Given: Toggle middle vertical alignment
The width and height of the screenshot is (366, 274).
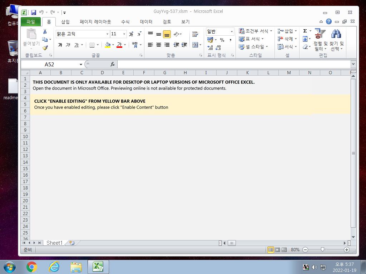Looking at the screenshot, I should click(159, 34).
